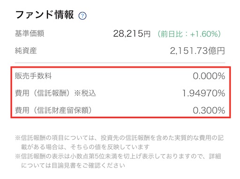Select the ファンド情報 heading
This screenshot has height=179, width=240.
click(x=45, y=15)
